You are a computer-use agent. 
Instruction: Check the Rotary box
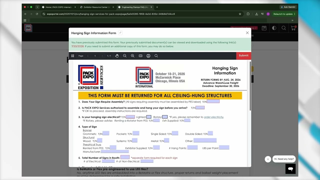(165, 117)
